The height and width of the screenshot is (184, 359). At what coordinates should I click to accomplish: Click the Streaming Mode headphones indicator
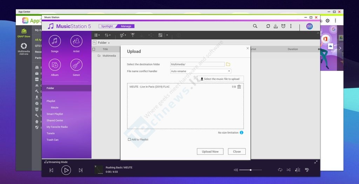56,162
